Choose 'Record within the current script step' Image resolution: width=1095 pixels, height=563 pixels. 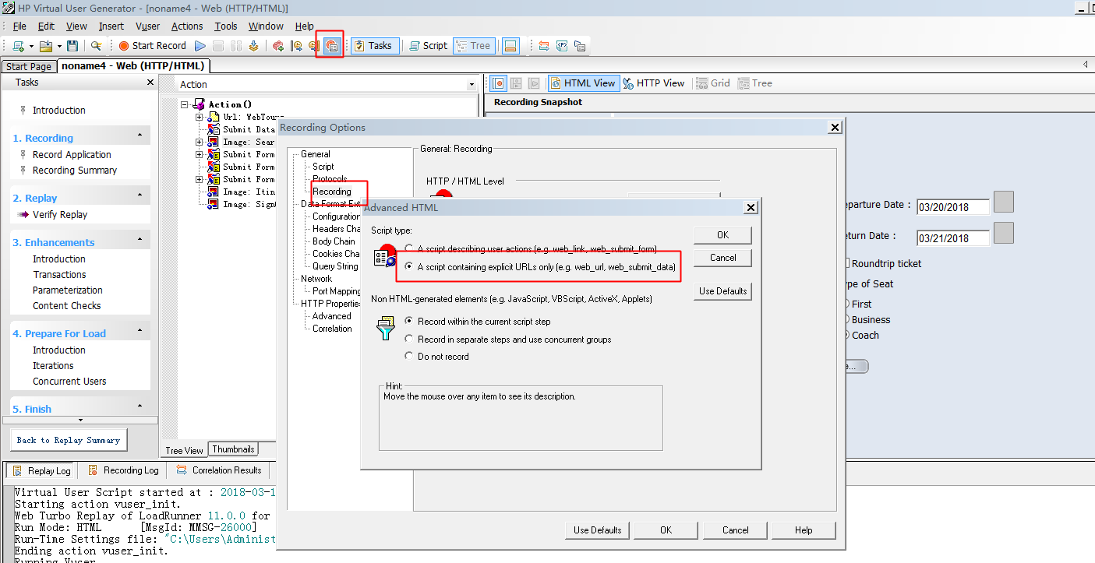(x=409, y=321)
